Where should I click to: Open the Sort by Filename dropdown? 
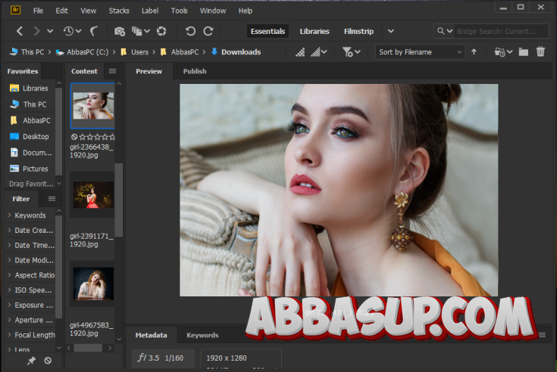(x=420, y=52)
